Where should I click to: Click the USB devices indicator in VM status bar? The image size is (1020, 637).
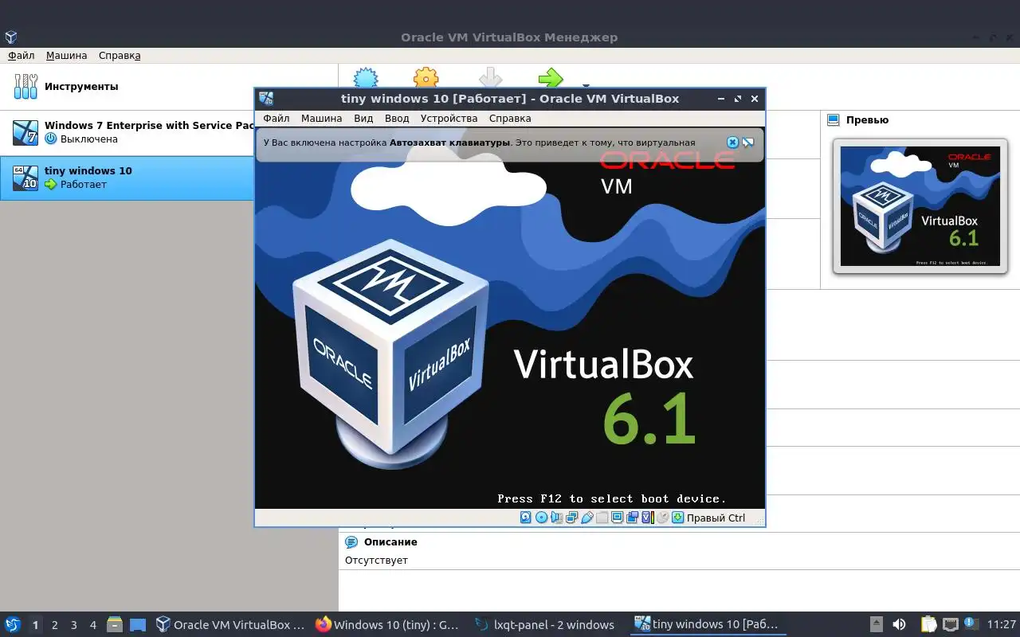(x=587, y=518)
